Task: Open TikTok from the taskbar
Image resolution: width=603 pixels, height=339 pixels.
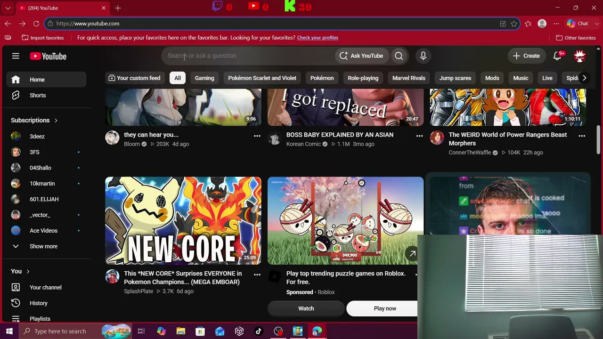Action: pos(258,331)
